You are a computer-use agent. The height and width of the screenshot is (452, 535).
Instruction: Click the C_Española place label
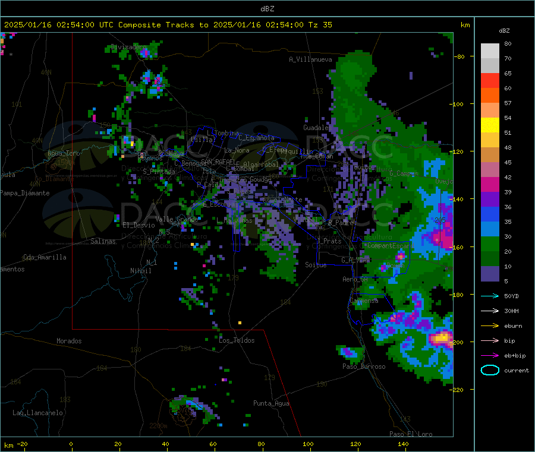coord(256,138)
